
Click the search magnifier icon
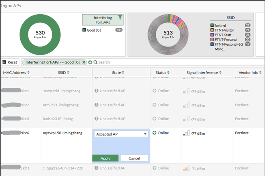click(x=95, y=62)
